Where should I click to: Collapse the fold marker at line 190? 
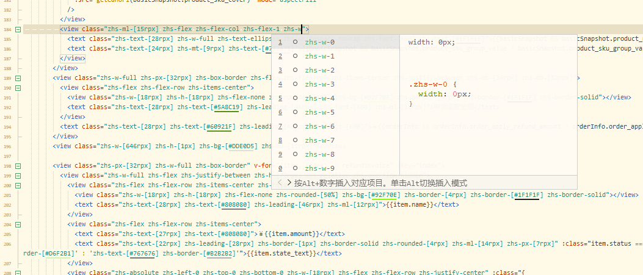point(18,88)
